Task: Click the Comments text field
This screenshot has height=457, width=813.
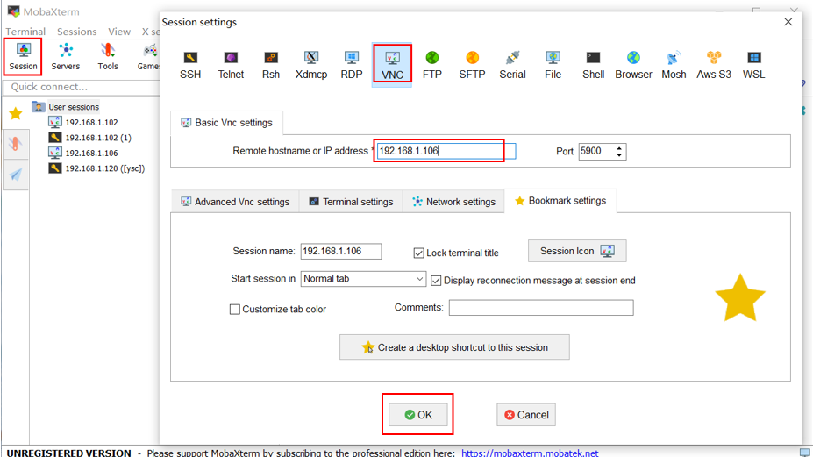Action: click(541, 308)
